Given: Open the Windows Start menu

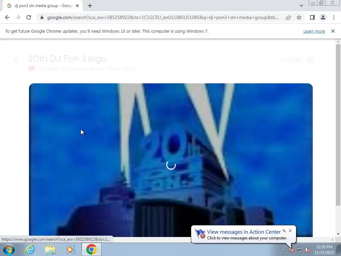Looking at the screenshot, I should [x=9, y=249].
